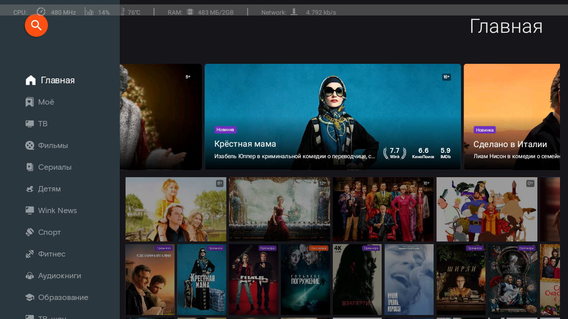Click the CPU load bar chart icon

(89, 12)
